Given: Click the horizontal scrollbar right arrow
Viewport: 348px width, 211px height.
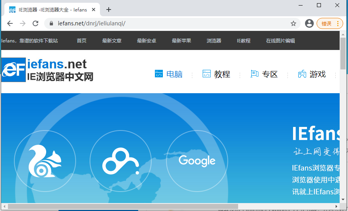Looking at the screenshot, I should [336, 206].
